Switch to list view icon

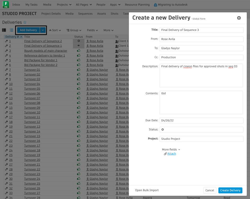(x=11, y=30)
